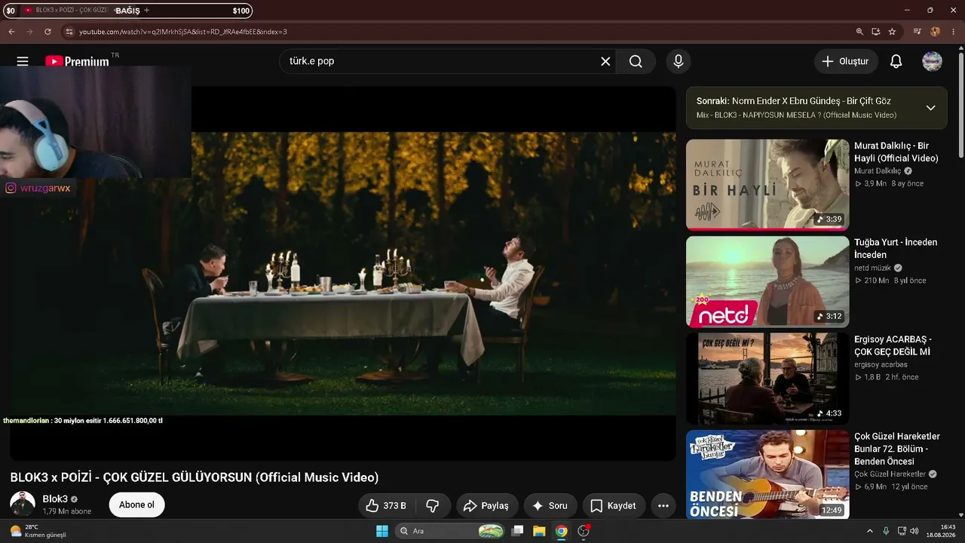Like the video with thumbs up
Image resolution: width=965 pixels, height=543 pixels.
[386, 505]
